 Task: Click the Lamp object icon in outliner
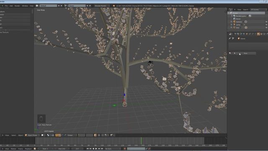click(x=234, y=25)
